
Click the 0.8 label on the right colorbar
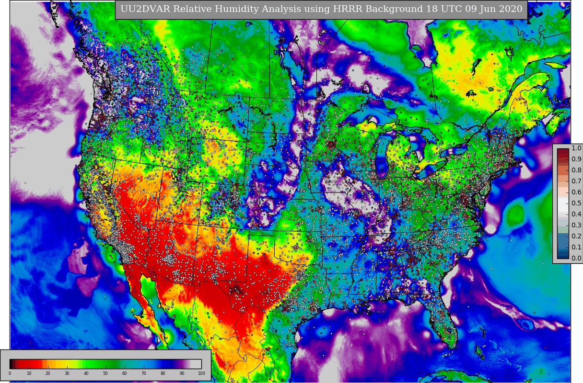[576, 170]
